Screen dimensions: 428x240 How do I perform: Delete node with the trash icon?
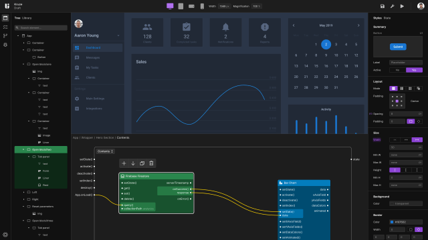tap(151, 163)
